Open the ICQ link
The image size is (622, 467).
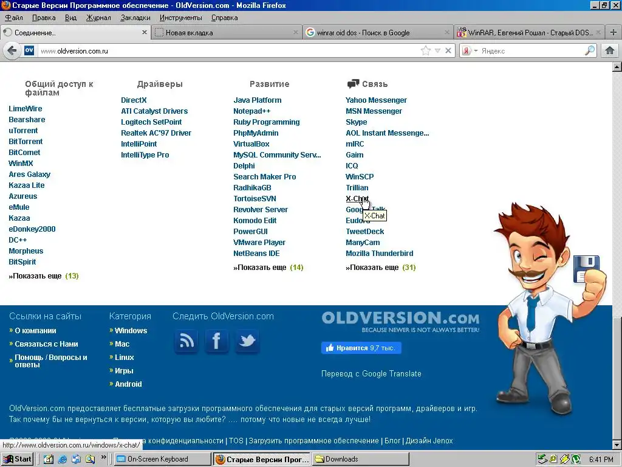click(x=352, y=166)
